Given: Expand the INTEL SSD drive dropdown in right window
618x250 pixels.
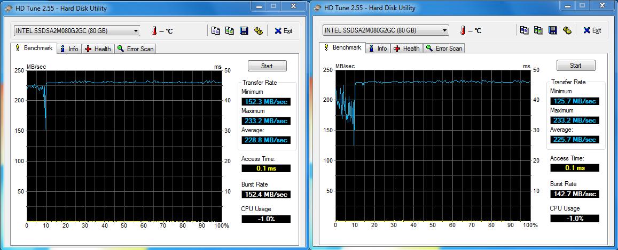Looking at the screenshot, I should pos(444,30).
